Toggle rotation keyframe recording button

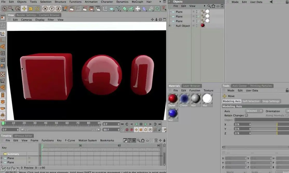146,130
